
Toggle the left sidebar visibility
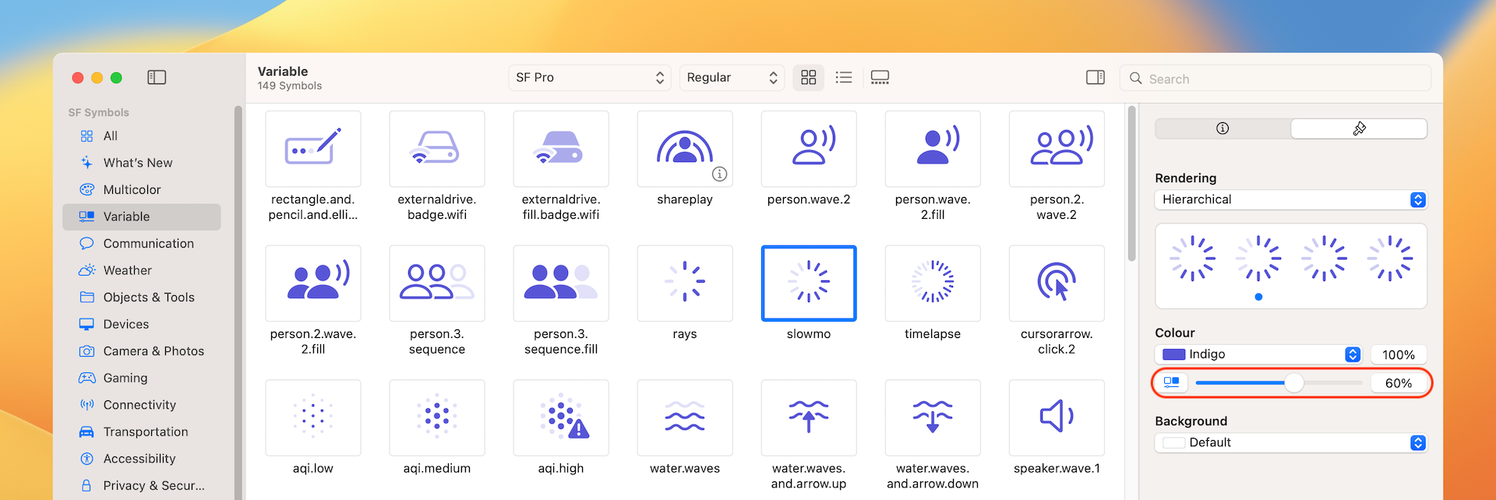[157, 77]
